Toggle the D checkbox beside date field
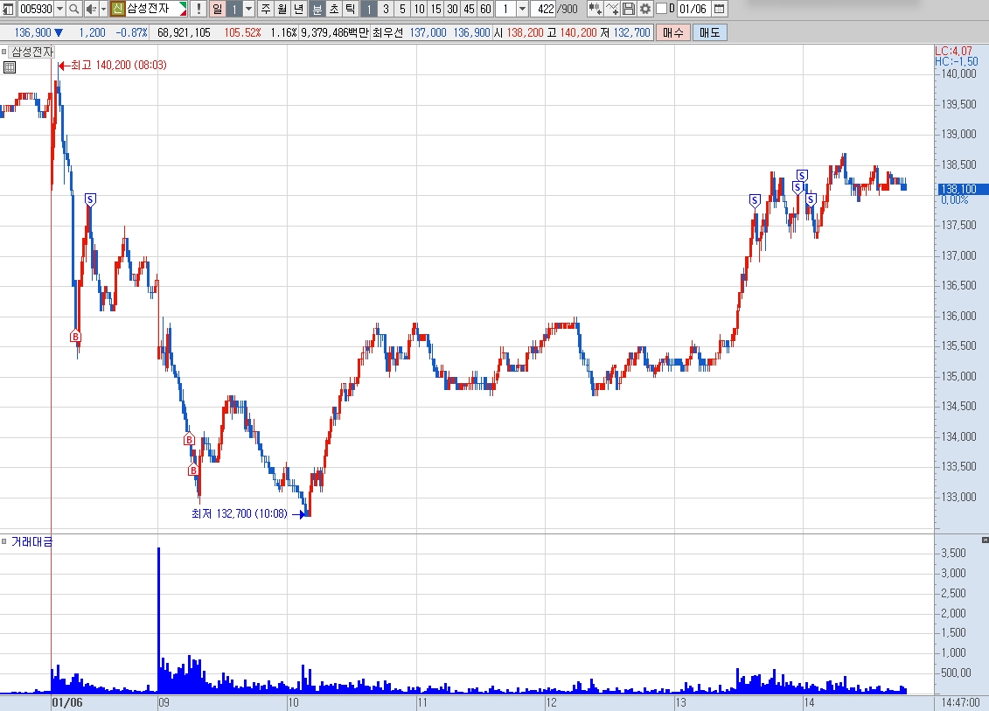Screen dimensions: 989x711 (x=662, y=9)
